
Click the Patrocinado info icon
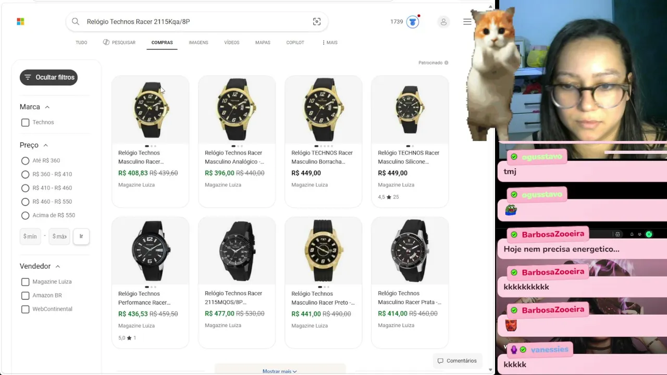(447, 63)
